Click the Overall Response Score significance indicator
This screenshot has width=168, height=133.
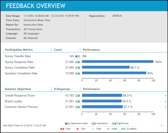tap(78, 96)
